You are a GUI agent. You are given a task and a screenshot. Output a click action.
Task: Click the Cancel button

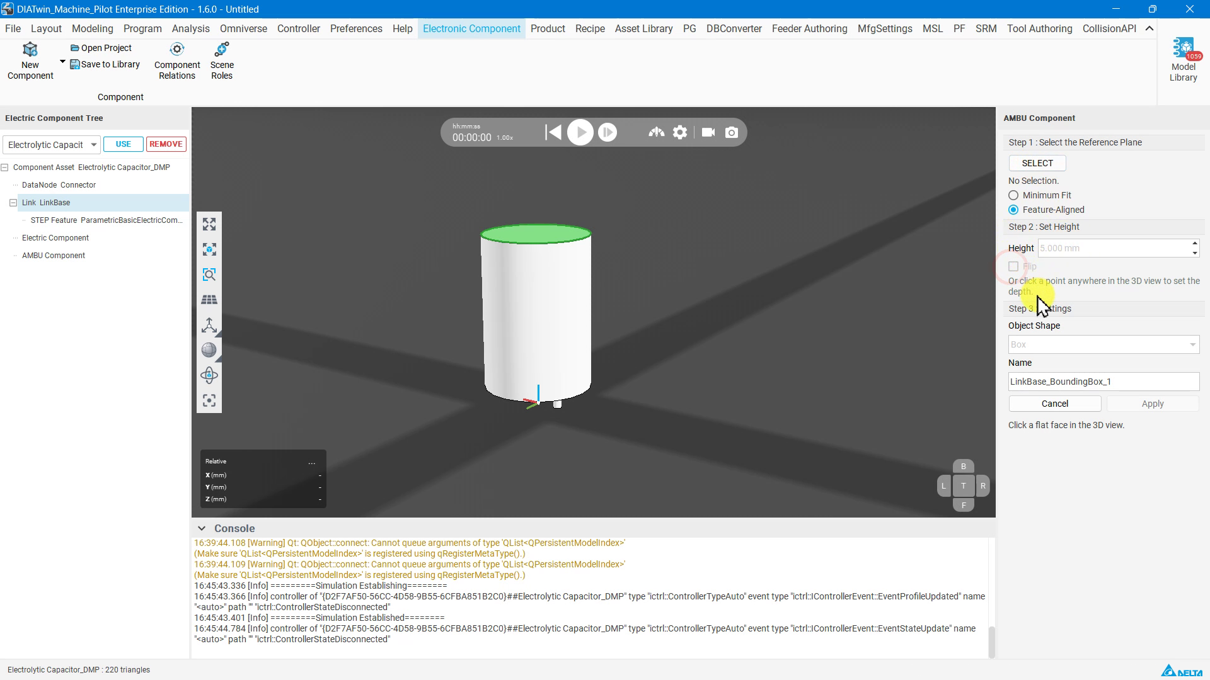point(1055,404)
